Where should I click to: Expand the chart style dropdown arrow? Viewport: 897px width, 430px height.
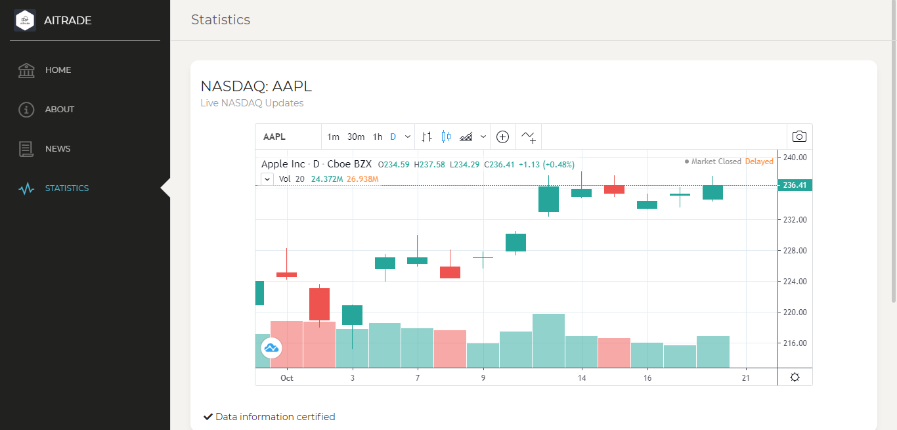click(x=483, y=137)
